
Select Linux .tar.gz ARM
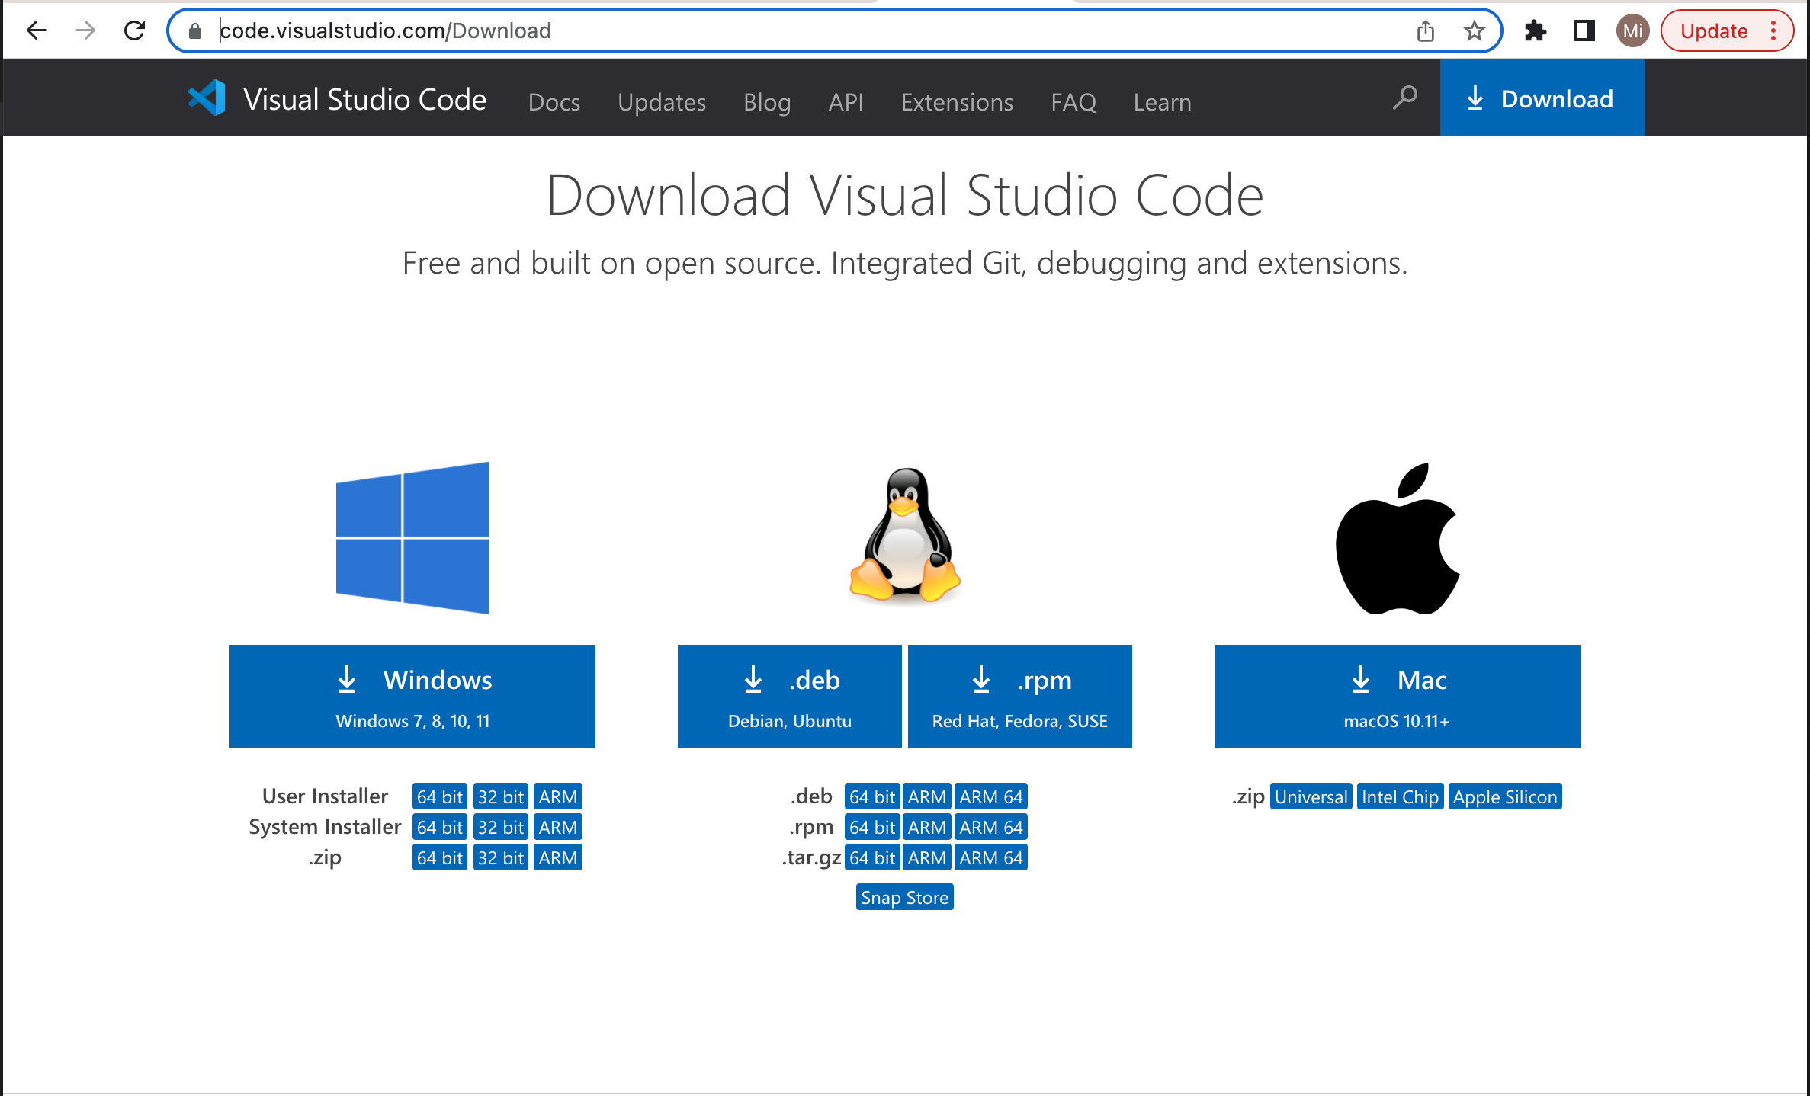pos(927,857)
